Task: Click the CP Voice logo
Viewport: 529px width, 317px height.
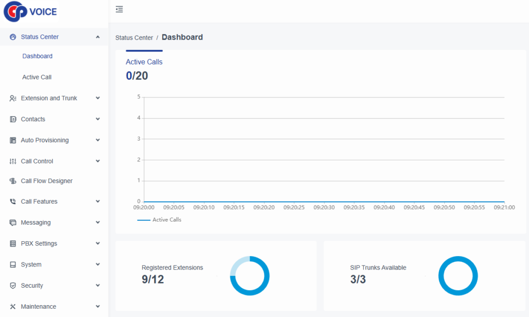Action: 30,11
